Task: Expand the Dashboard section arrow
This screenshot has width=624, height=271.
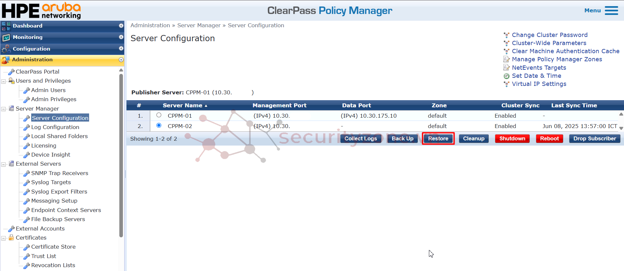Action: [x=121, y=26]
